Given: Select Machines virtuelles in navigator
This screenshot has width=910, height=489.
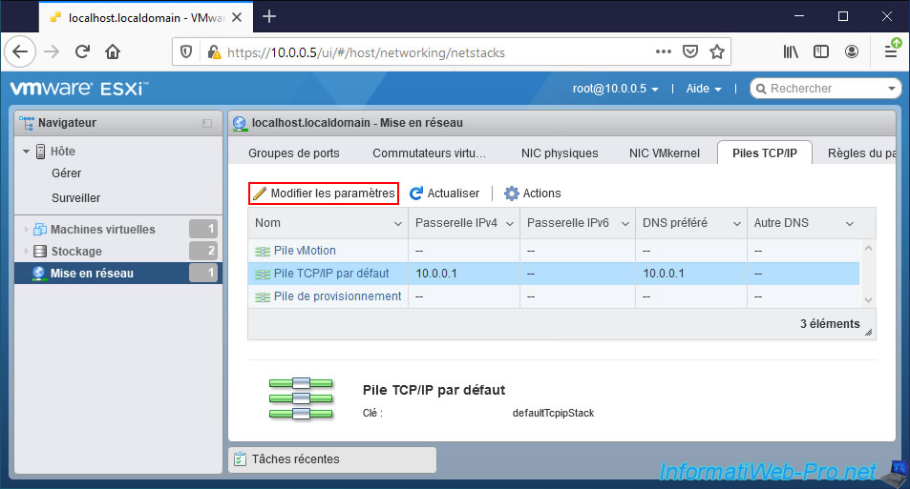Looking at the screenshot, I should point(103,230).
